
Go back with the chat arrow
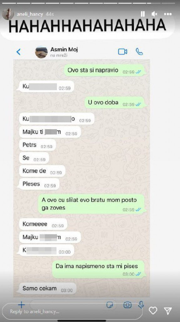pyautogui.click(x=18, y=52)
